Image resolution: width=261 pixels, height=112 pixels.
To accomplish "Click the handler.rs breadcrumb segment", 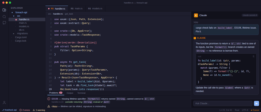I will pyautogui.click(x=58, y=14).
